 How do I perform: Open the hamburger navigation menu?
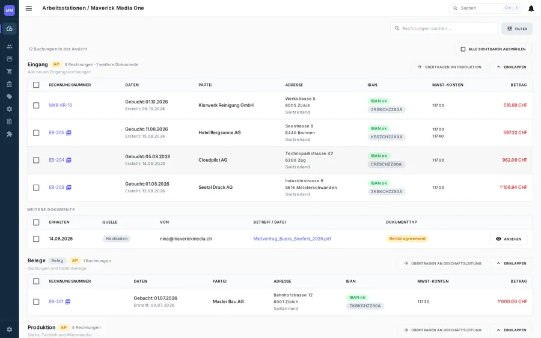(x=29, y=8)
